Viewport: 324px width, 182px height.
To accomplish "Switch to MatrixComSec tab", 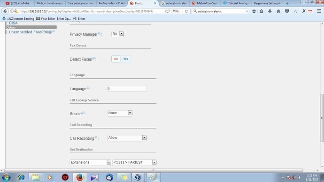I will point(205,3).
